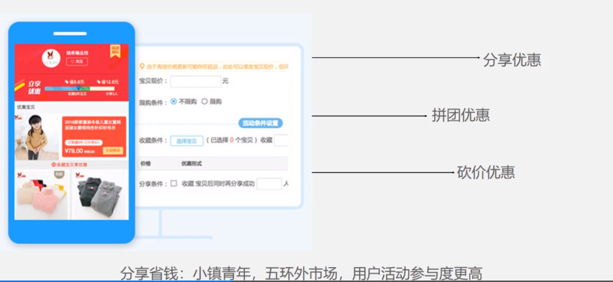Open the girl in yellow sweater product image

click(36, 137)
